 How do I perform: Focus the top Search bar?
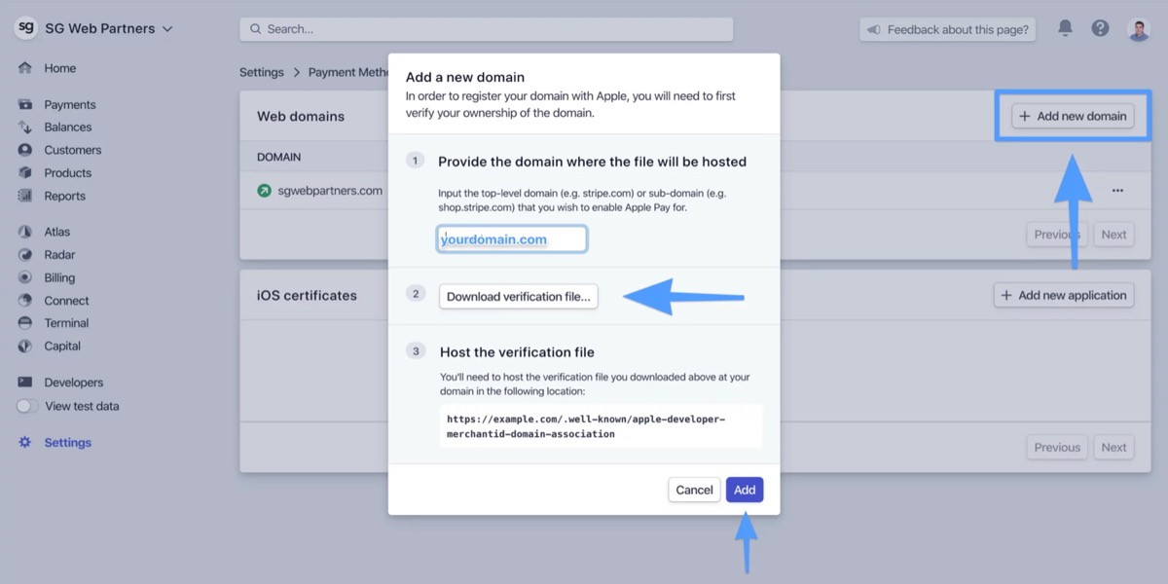pyautogui.click(x=486, y=29)
